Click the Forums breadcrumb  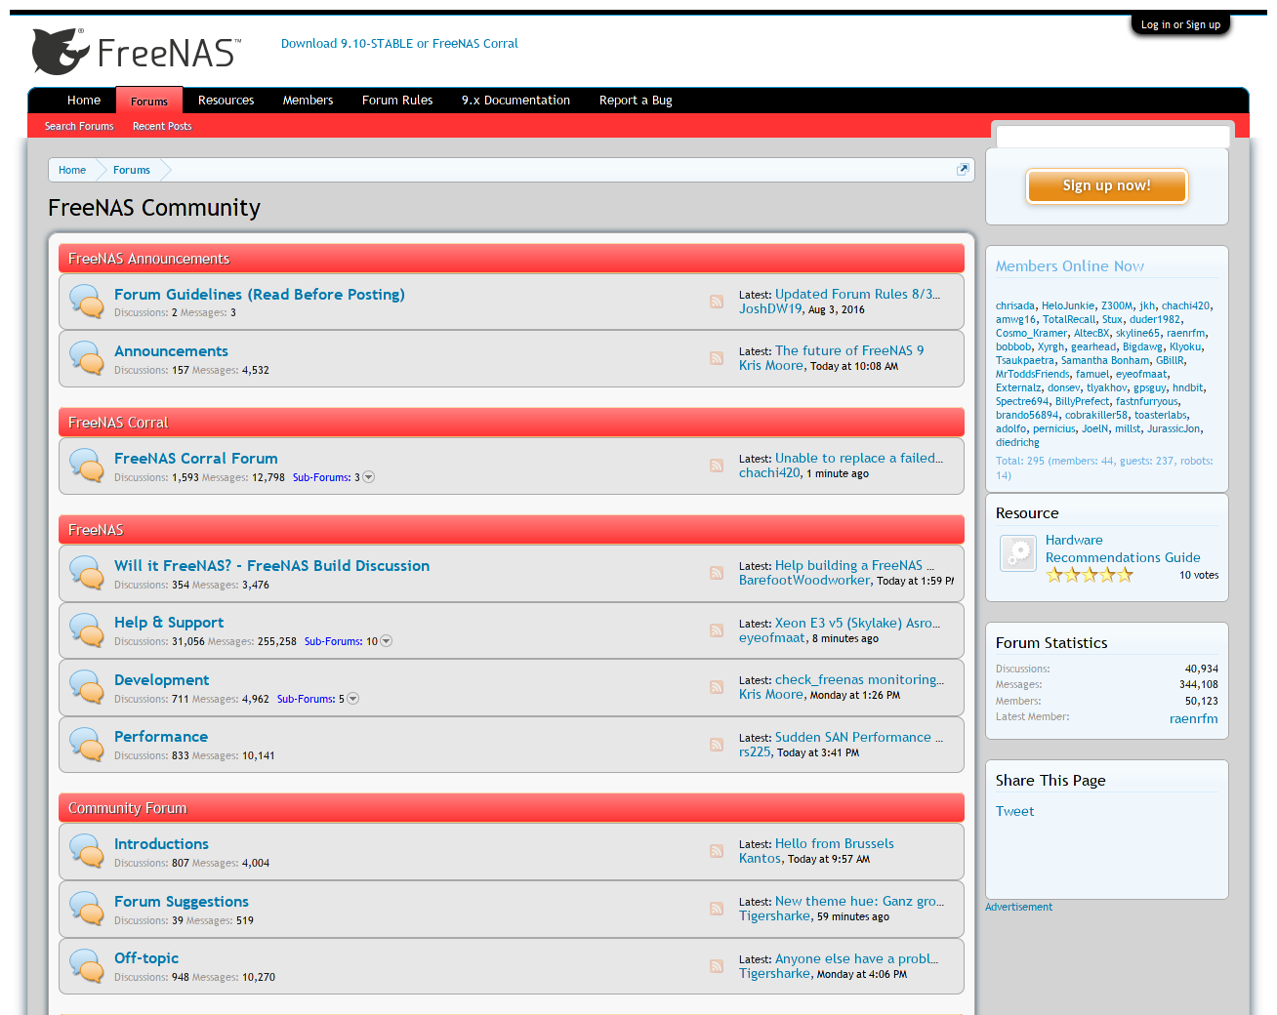pyautogui.click(x=132, y=170)
